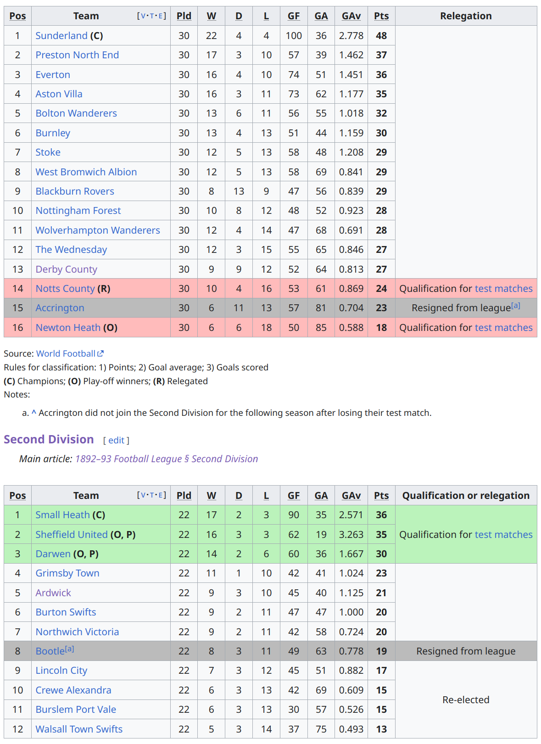Screen dimensions: 541x744
Task: Open footnote [a] beside 'Resigned from league'
Action: point(516,305)
